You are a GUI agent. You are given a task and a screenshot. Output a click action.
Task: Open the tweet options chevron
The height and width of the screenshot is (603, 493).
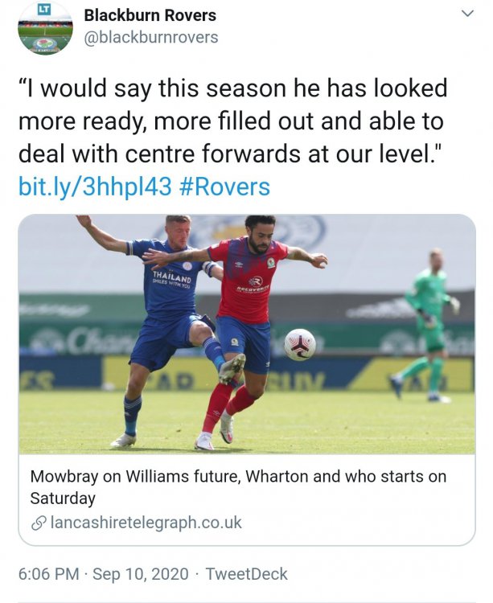pos(467,14)
